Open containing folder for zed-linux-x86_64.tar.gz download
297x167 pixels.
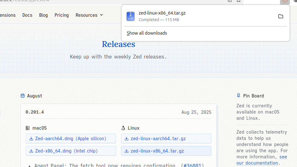pyautogui.click(x=281, y=16)
